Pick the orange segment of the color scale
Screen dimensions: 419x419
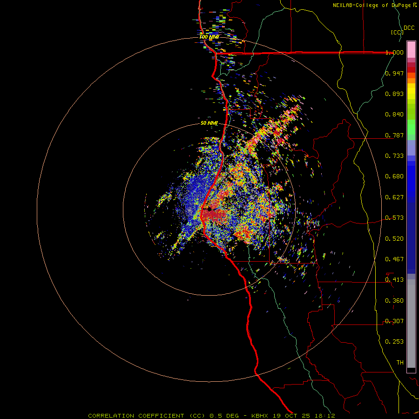[411, 81]
